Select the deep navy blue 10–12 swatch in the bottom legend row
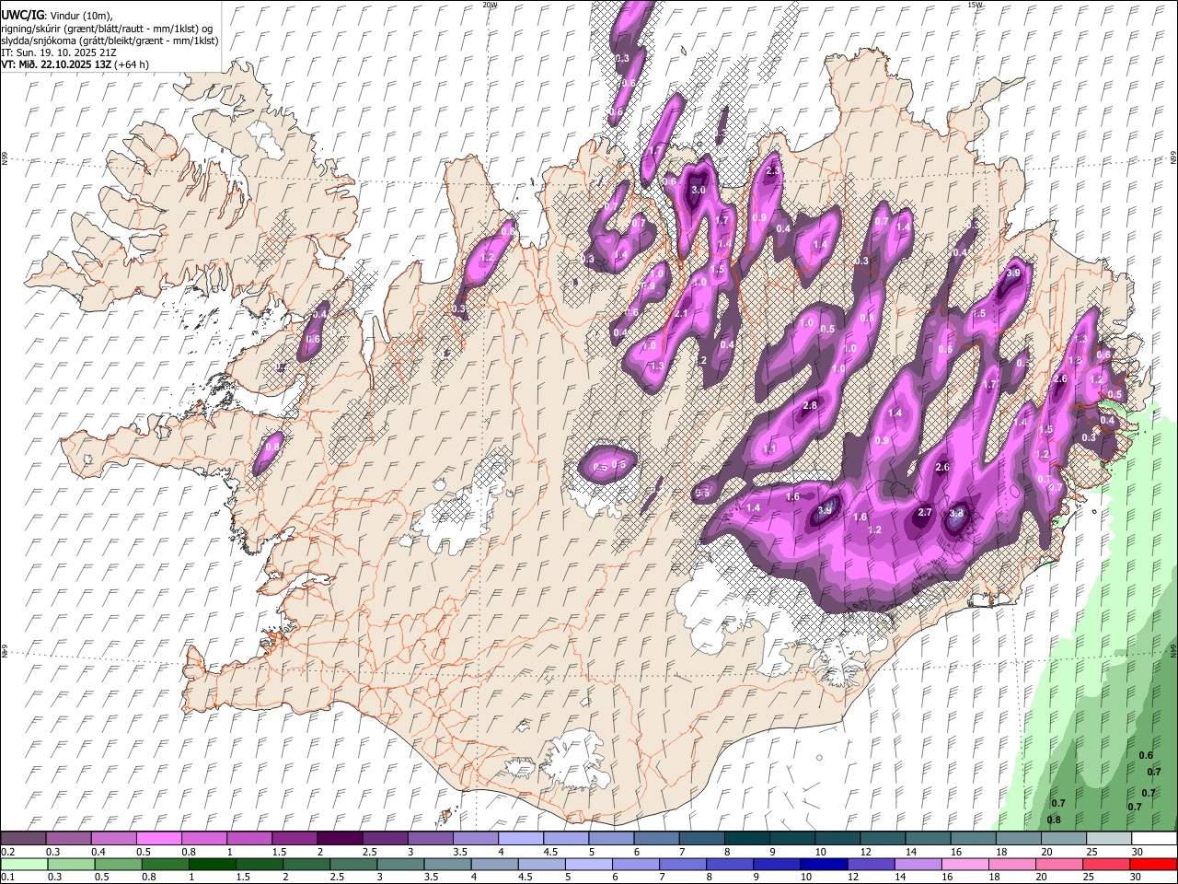 [823, 864]
